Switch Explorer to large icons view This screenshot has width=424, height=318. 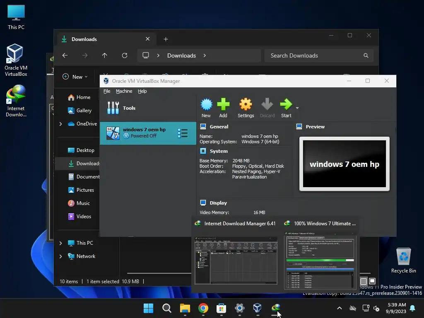pos(372,281)
